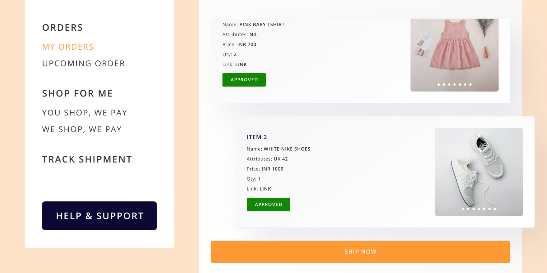
Task: Click Approved button for White Nike Shoes
Action: [268, 204]
